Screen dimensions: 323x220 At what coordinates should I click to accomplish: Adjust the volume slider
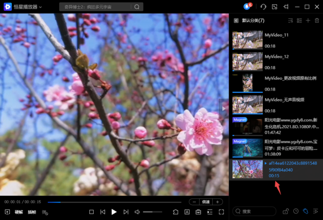[x=152, y=212]
